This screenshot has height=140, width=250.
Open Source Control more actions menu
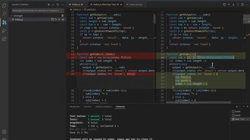pyautogui.click(x=62, y=5)
